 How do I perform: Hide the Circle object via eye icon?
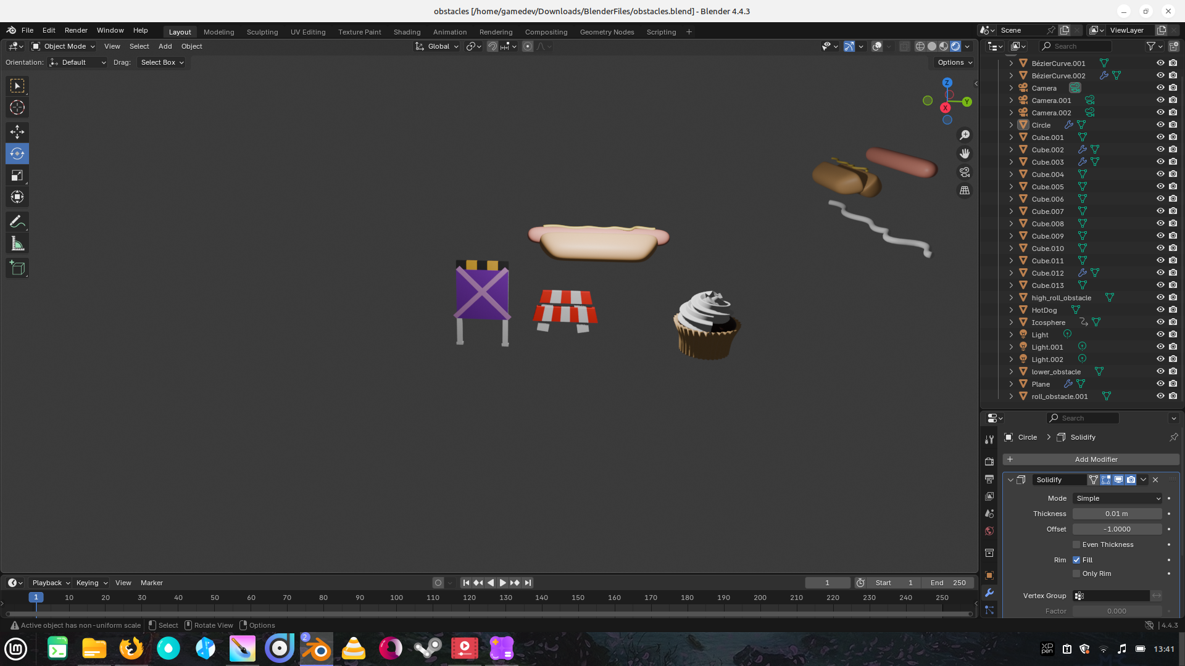[1160, 125]
